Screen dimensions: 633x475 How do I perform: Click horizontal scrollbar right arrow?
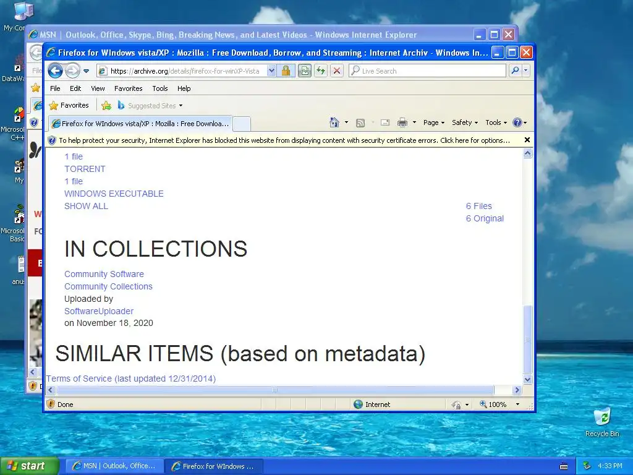click(x=517, y=390)
